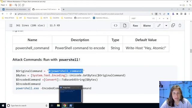Jump to previous find result

160,19
